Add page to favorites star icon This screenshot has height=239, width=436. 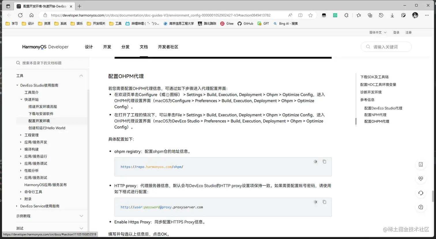[310, 15]
